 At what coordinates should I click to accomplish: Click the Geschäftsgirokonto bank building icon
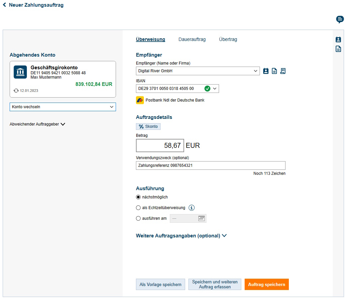pyautogui.click(x=20, y=72)
